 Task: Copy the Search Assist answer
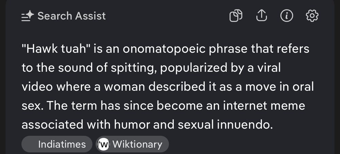pyautogui.click(x=236, y=16)
